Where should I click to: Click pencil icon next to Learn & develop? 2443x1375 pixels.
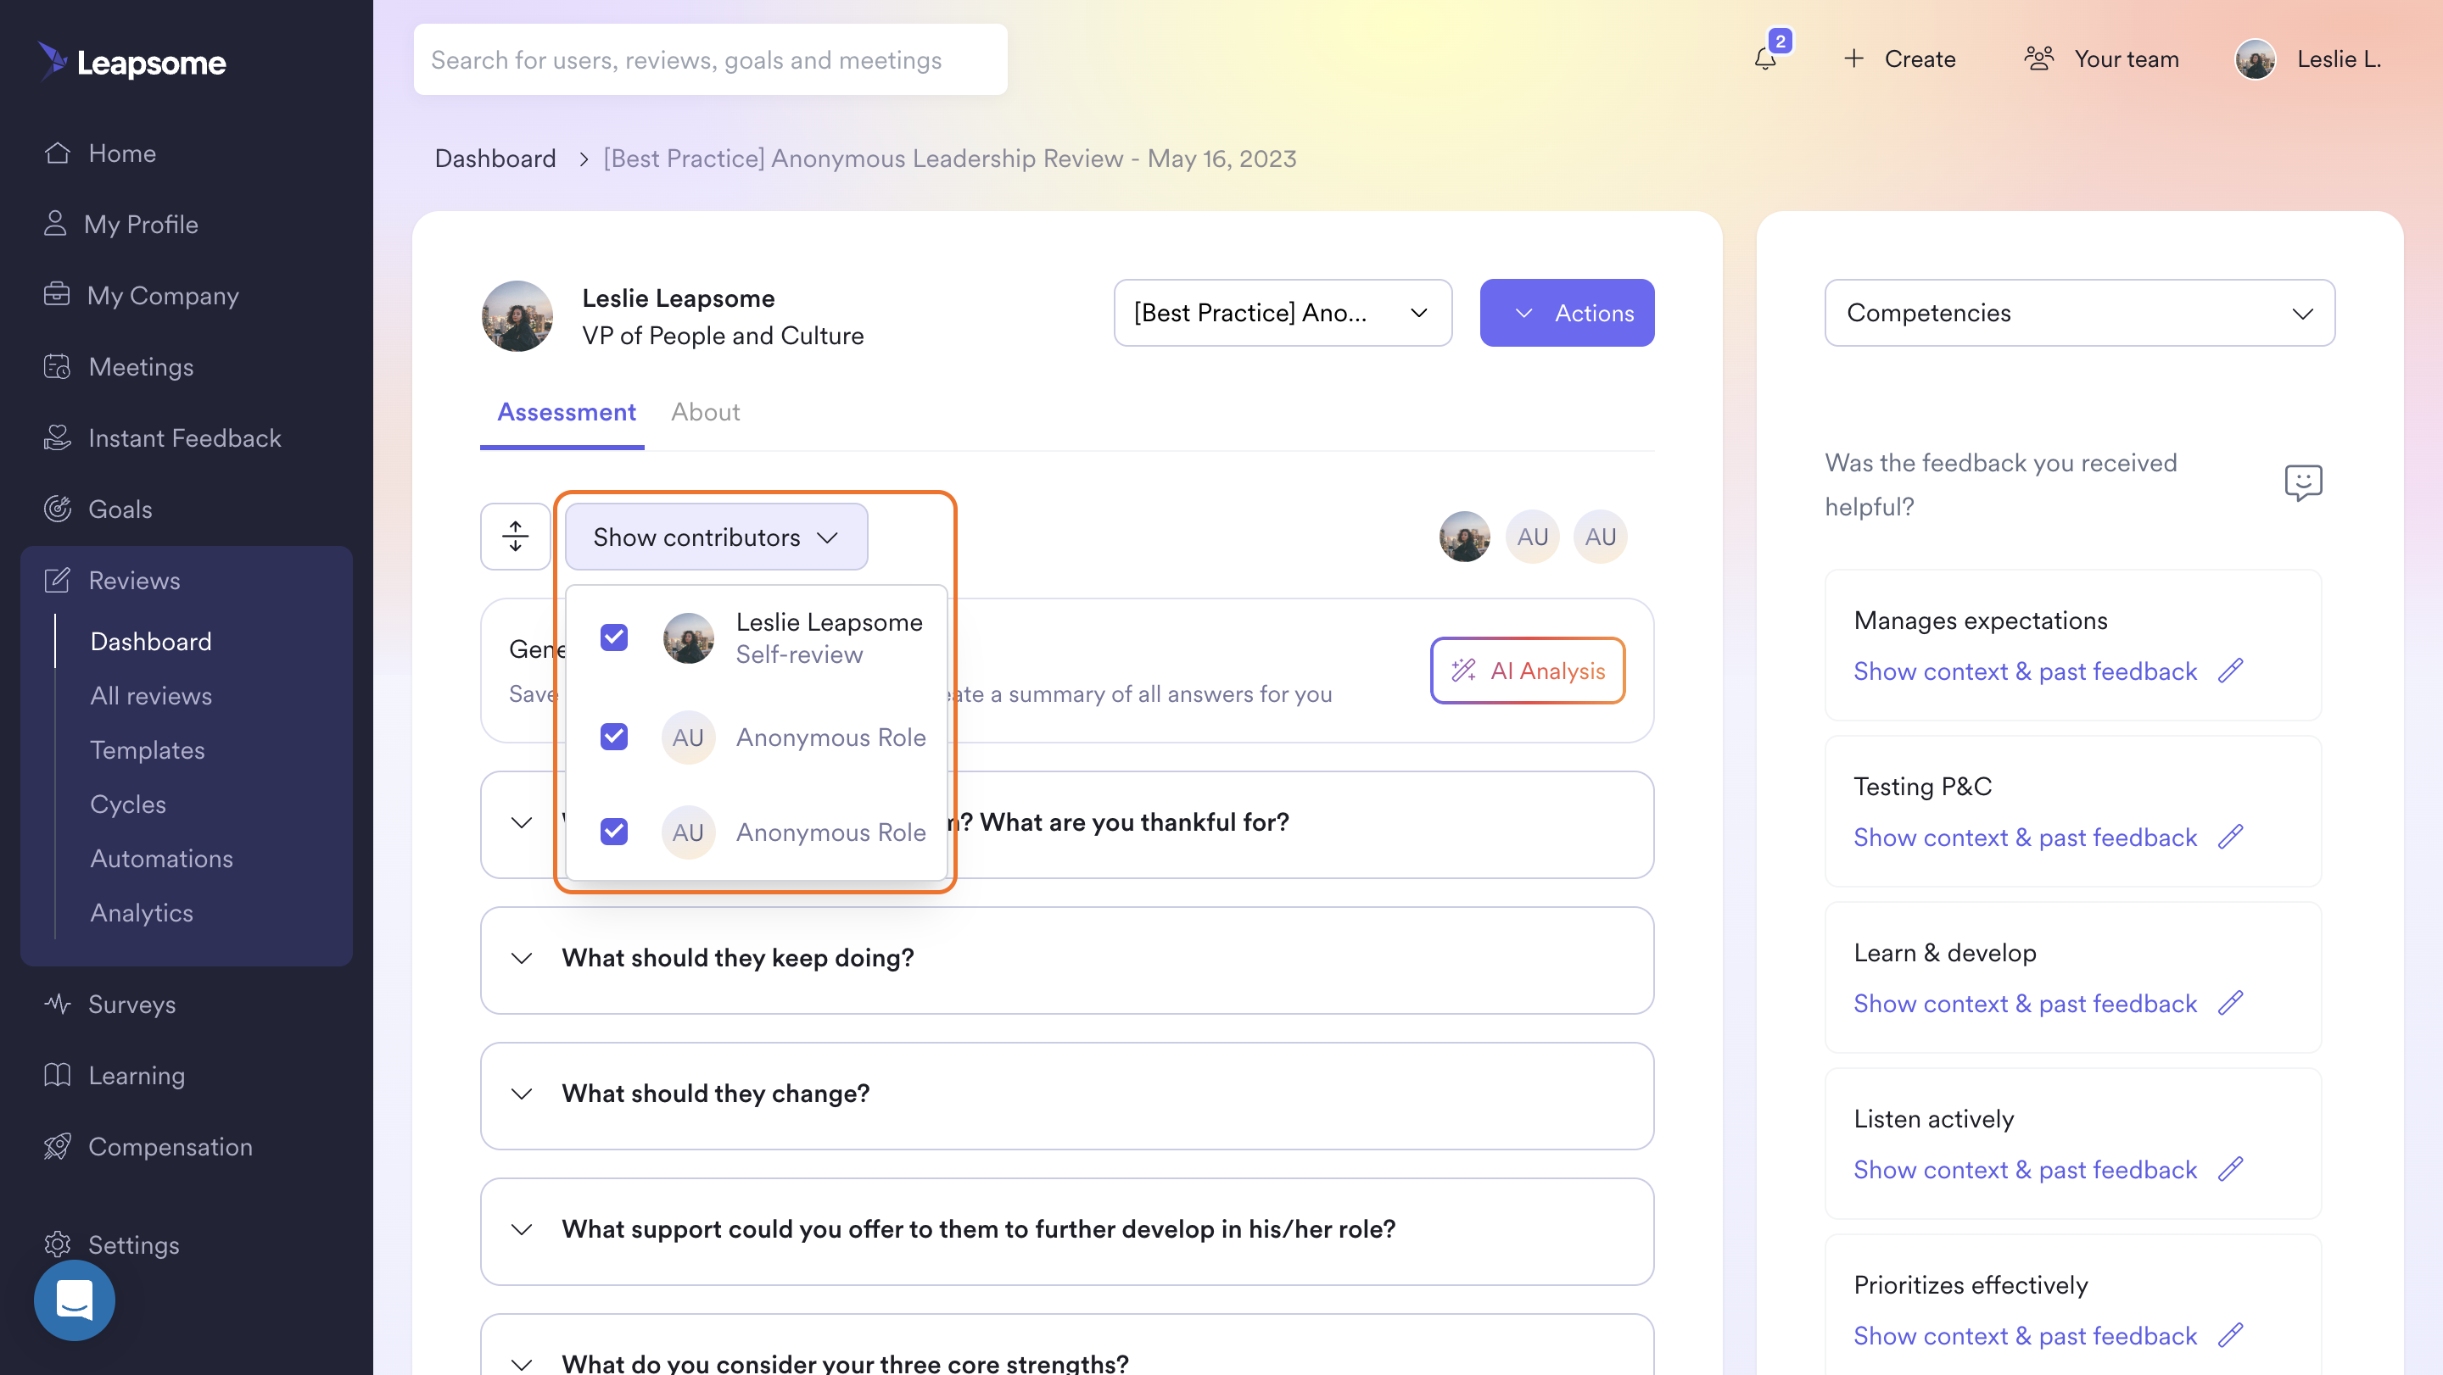[2231, 1002]
